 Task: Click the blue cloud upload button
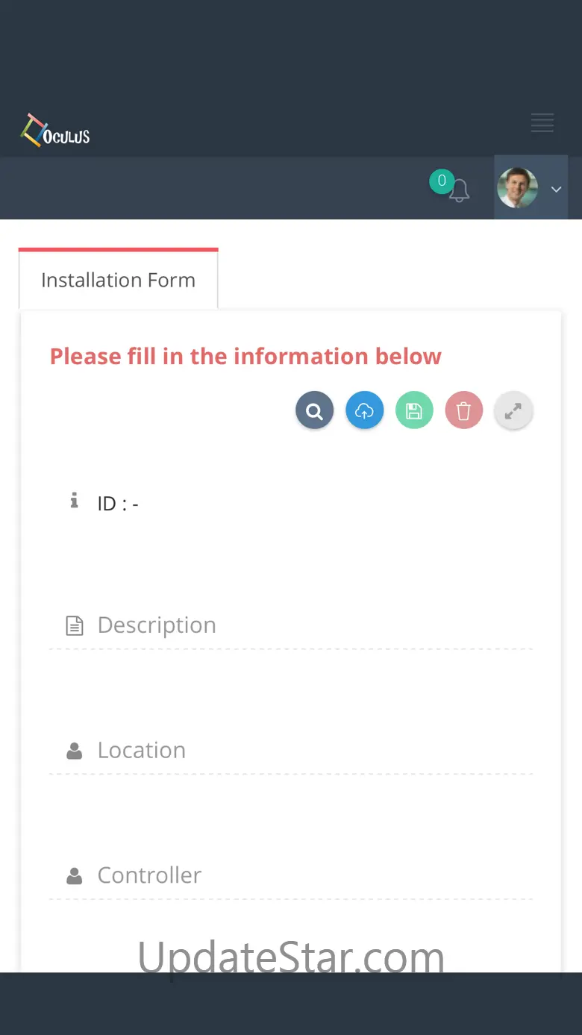364,411
